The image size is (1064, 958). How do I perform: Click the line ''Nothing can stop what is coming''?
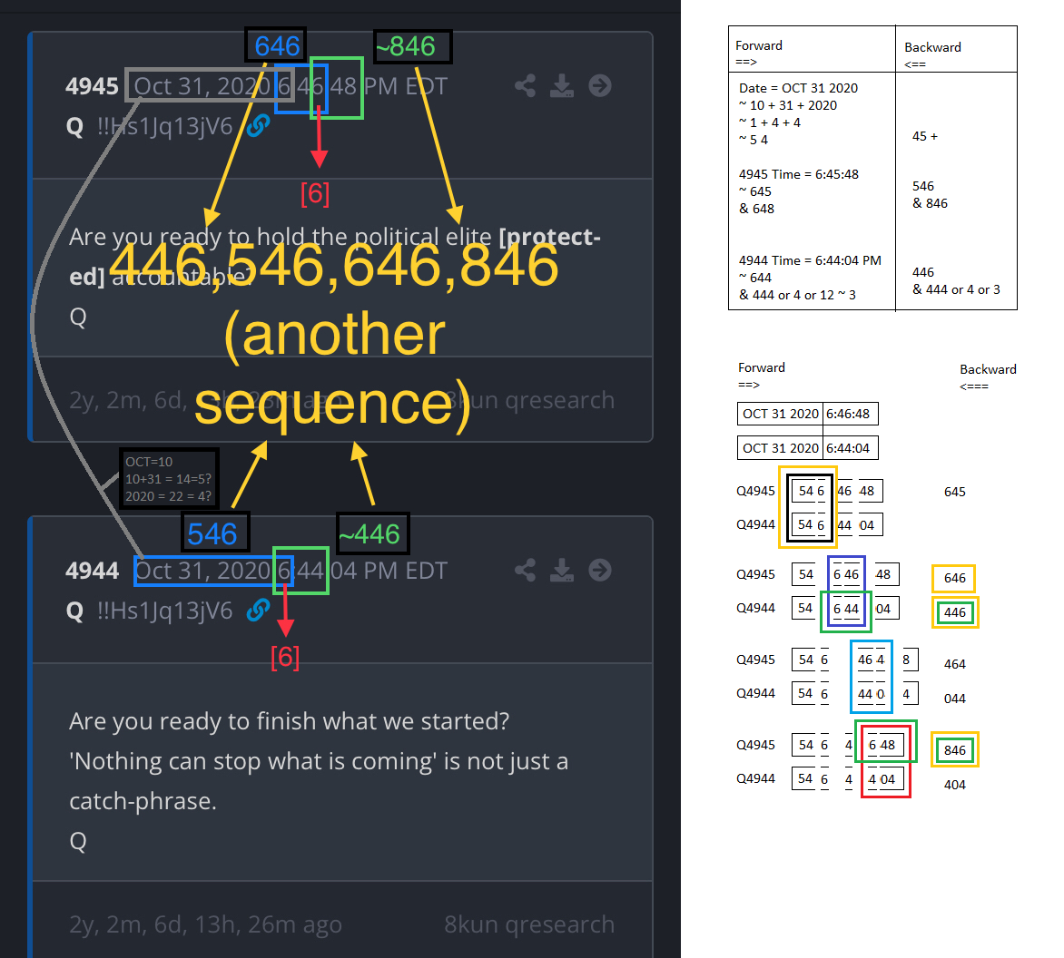tap(254, 761)
